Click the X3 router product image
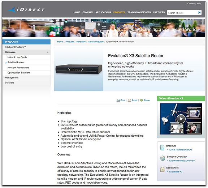 [79, 69]
